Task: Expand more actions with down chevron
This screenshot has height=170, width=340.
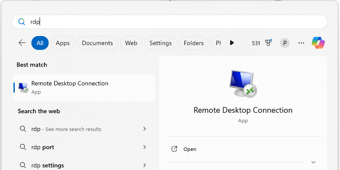Action: click(313, 162)
